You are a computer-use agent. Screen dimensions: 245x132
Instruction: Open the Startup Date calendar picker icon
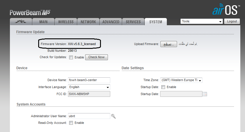point(205,94)
